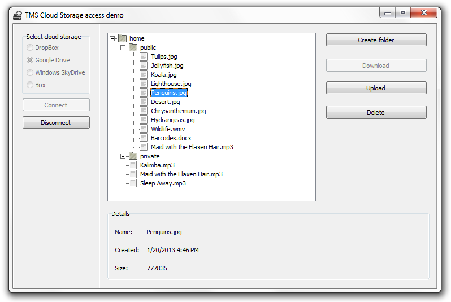Click the Delete button
The width and height of the screenshot is (451, 302).
click(x=376, y=113)
